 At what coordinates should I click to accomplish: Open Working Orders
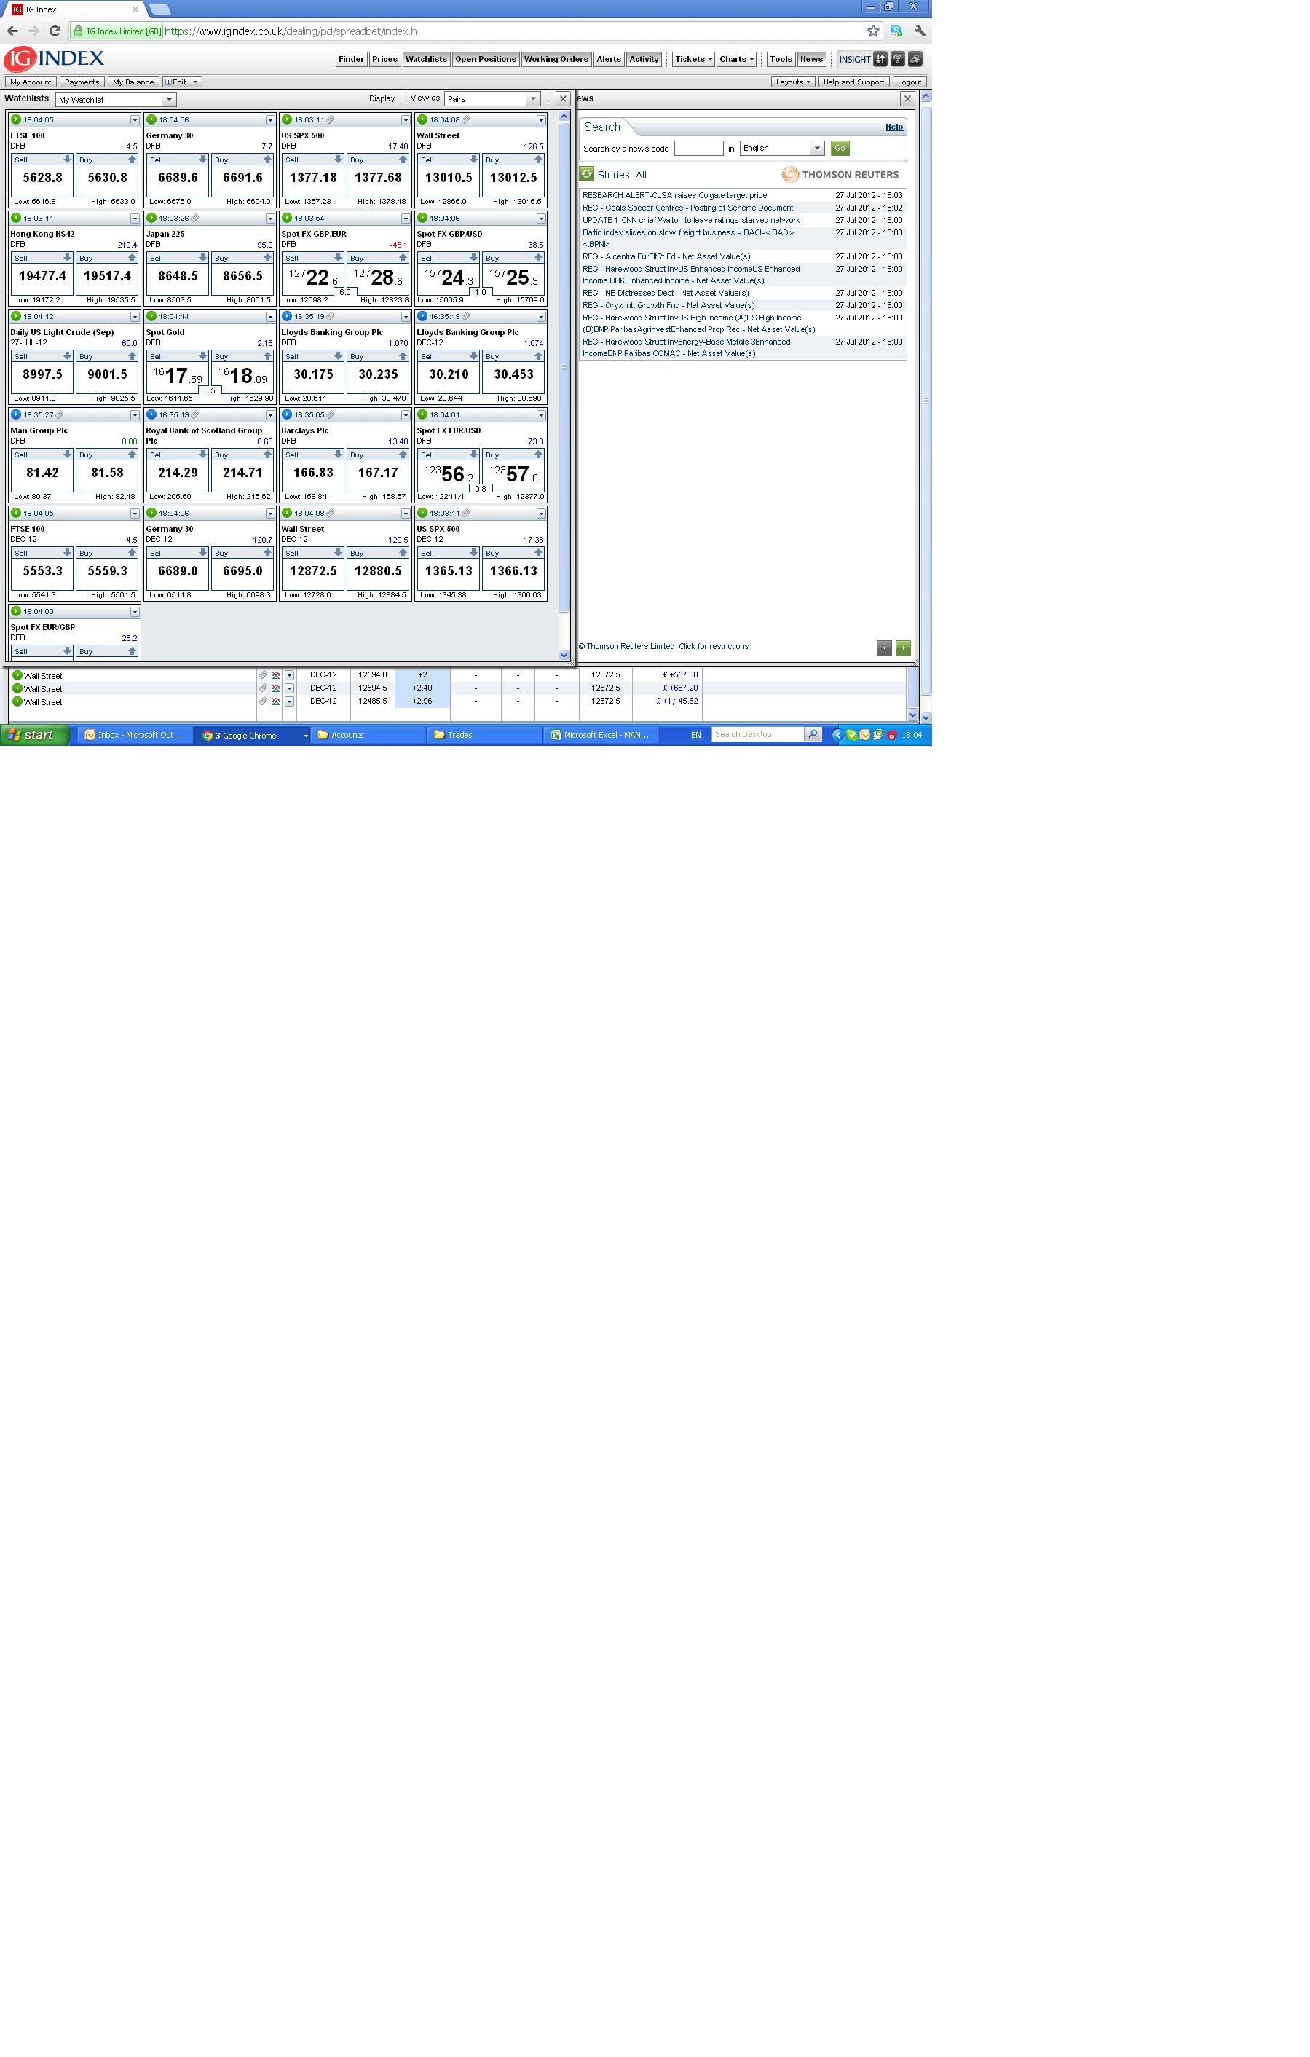556,59
